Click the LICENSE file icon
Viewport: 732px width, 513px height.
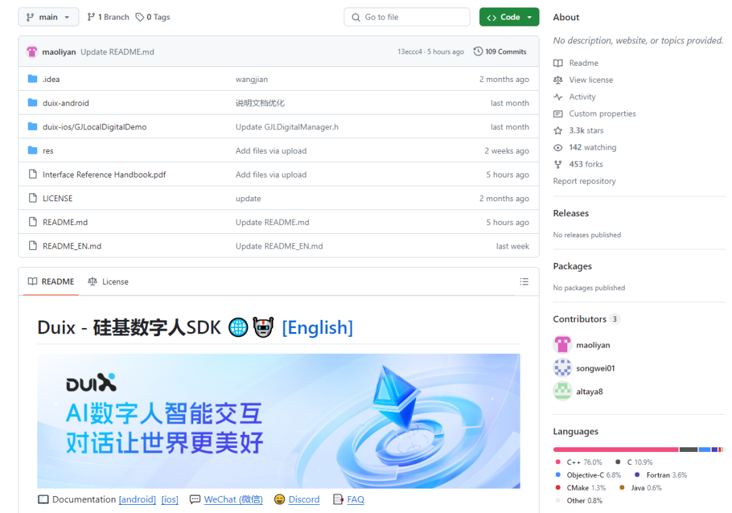33,198
